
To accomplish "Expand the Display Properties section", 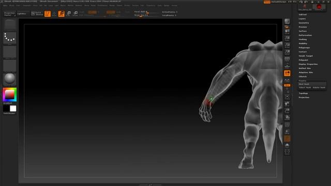I will tap(308, 64).
